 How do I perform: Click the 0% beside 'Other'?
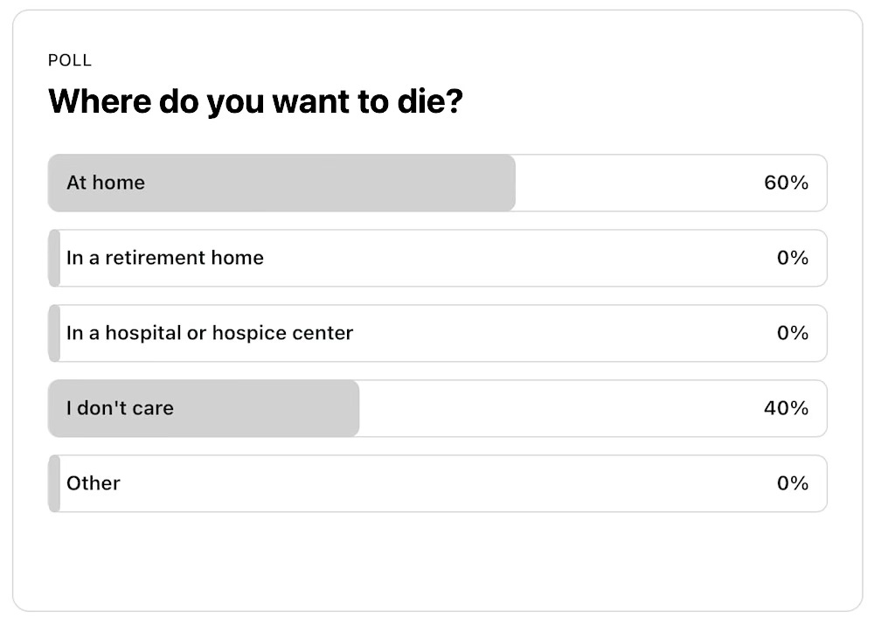793,483
